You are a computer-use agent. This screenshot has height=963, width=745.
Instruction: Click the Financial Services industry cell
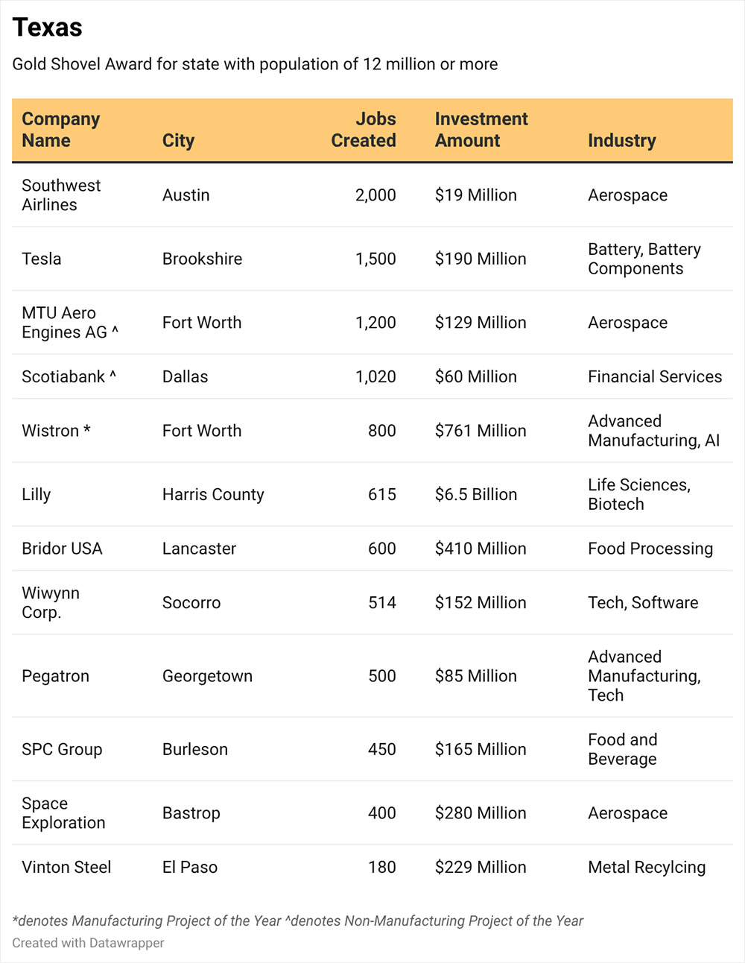(x=655, y=376)
